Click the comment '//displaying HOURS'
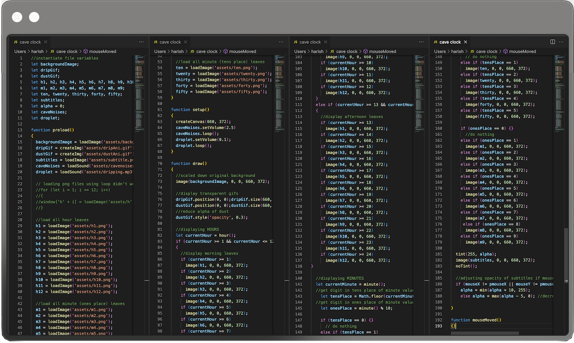 click(198, 229)
